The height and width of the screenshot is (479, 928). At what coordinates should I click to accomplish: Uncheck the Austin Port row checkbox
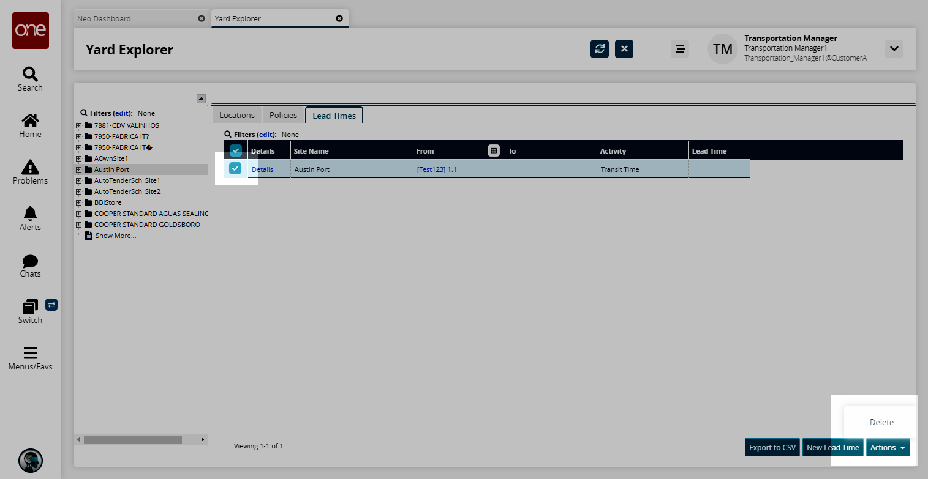235,168
